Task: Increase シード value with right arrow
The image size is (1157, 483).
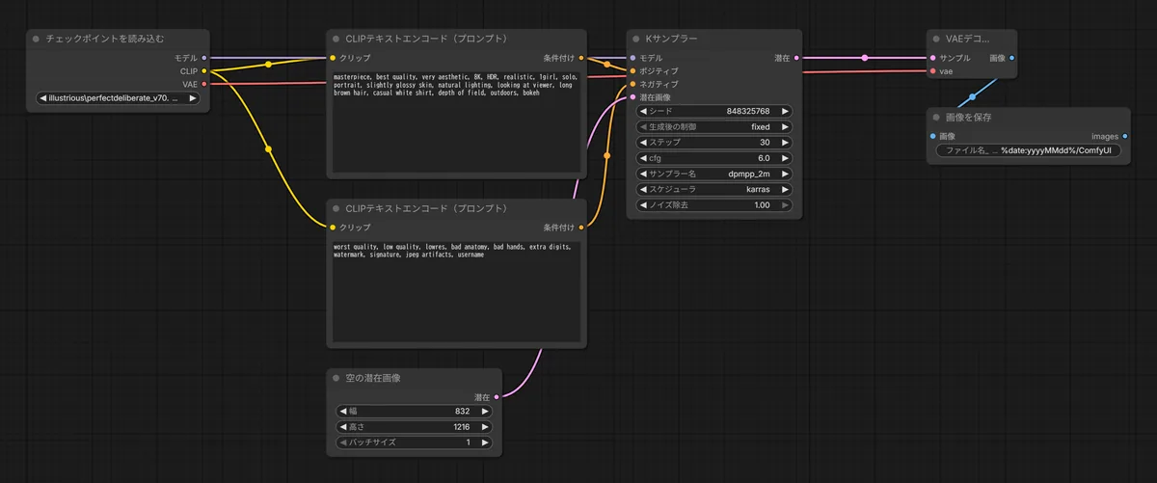Action: (x=785, y=111)
